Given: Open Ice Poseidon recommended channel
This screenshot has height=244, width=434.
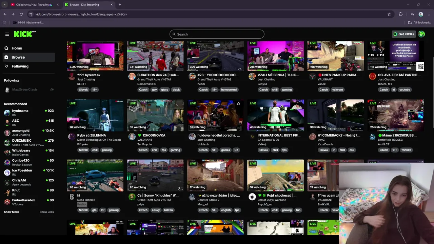Looking at the screenshot, I should coord(29,172).
